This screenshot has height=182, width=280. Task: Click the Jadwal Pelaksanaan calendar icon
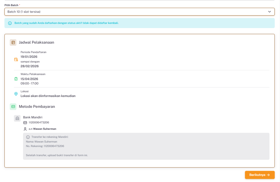pos(13,43)
